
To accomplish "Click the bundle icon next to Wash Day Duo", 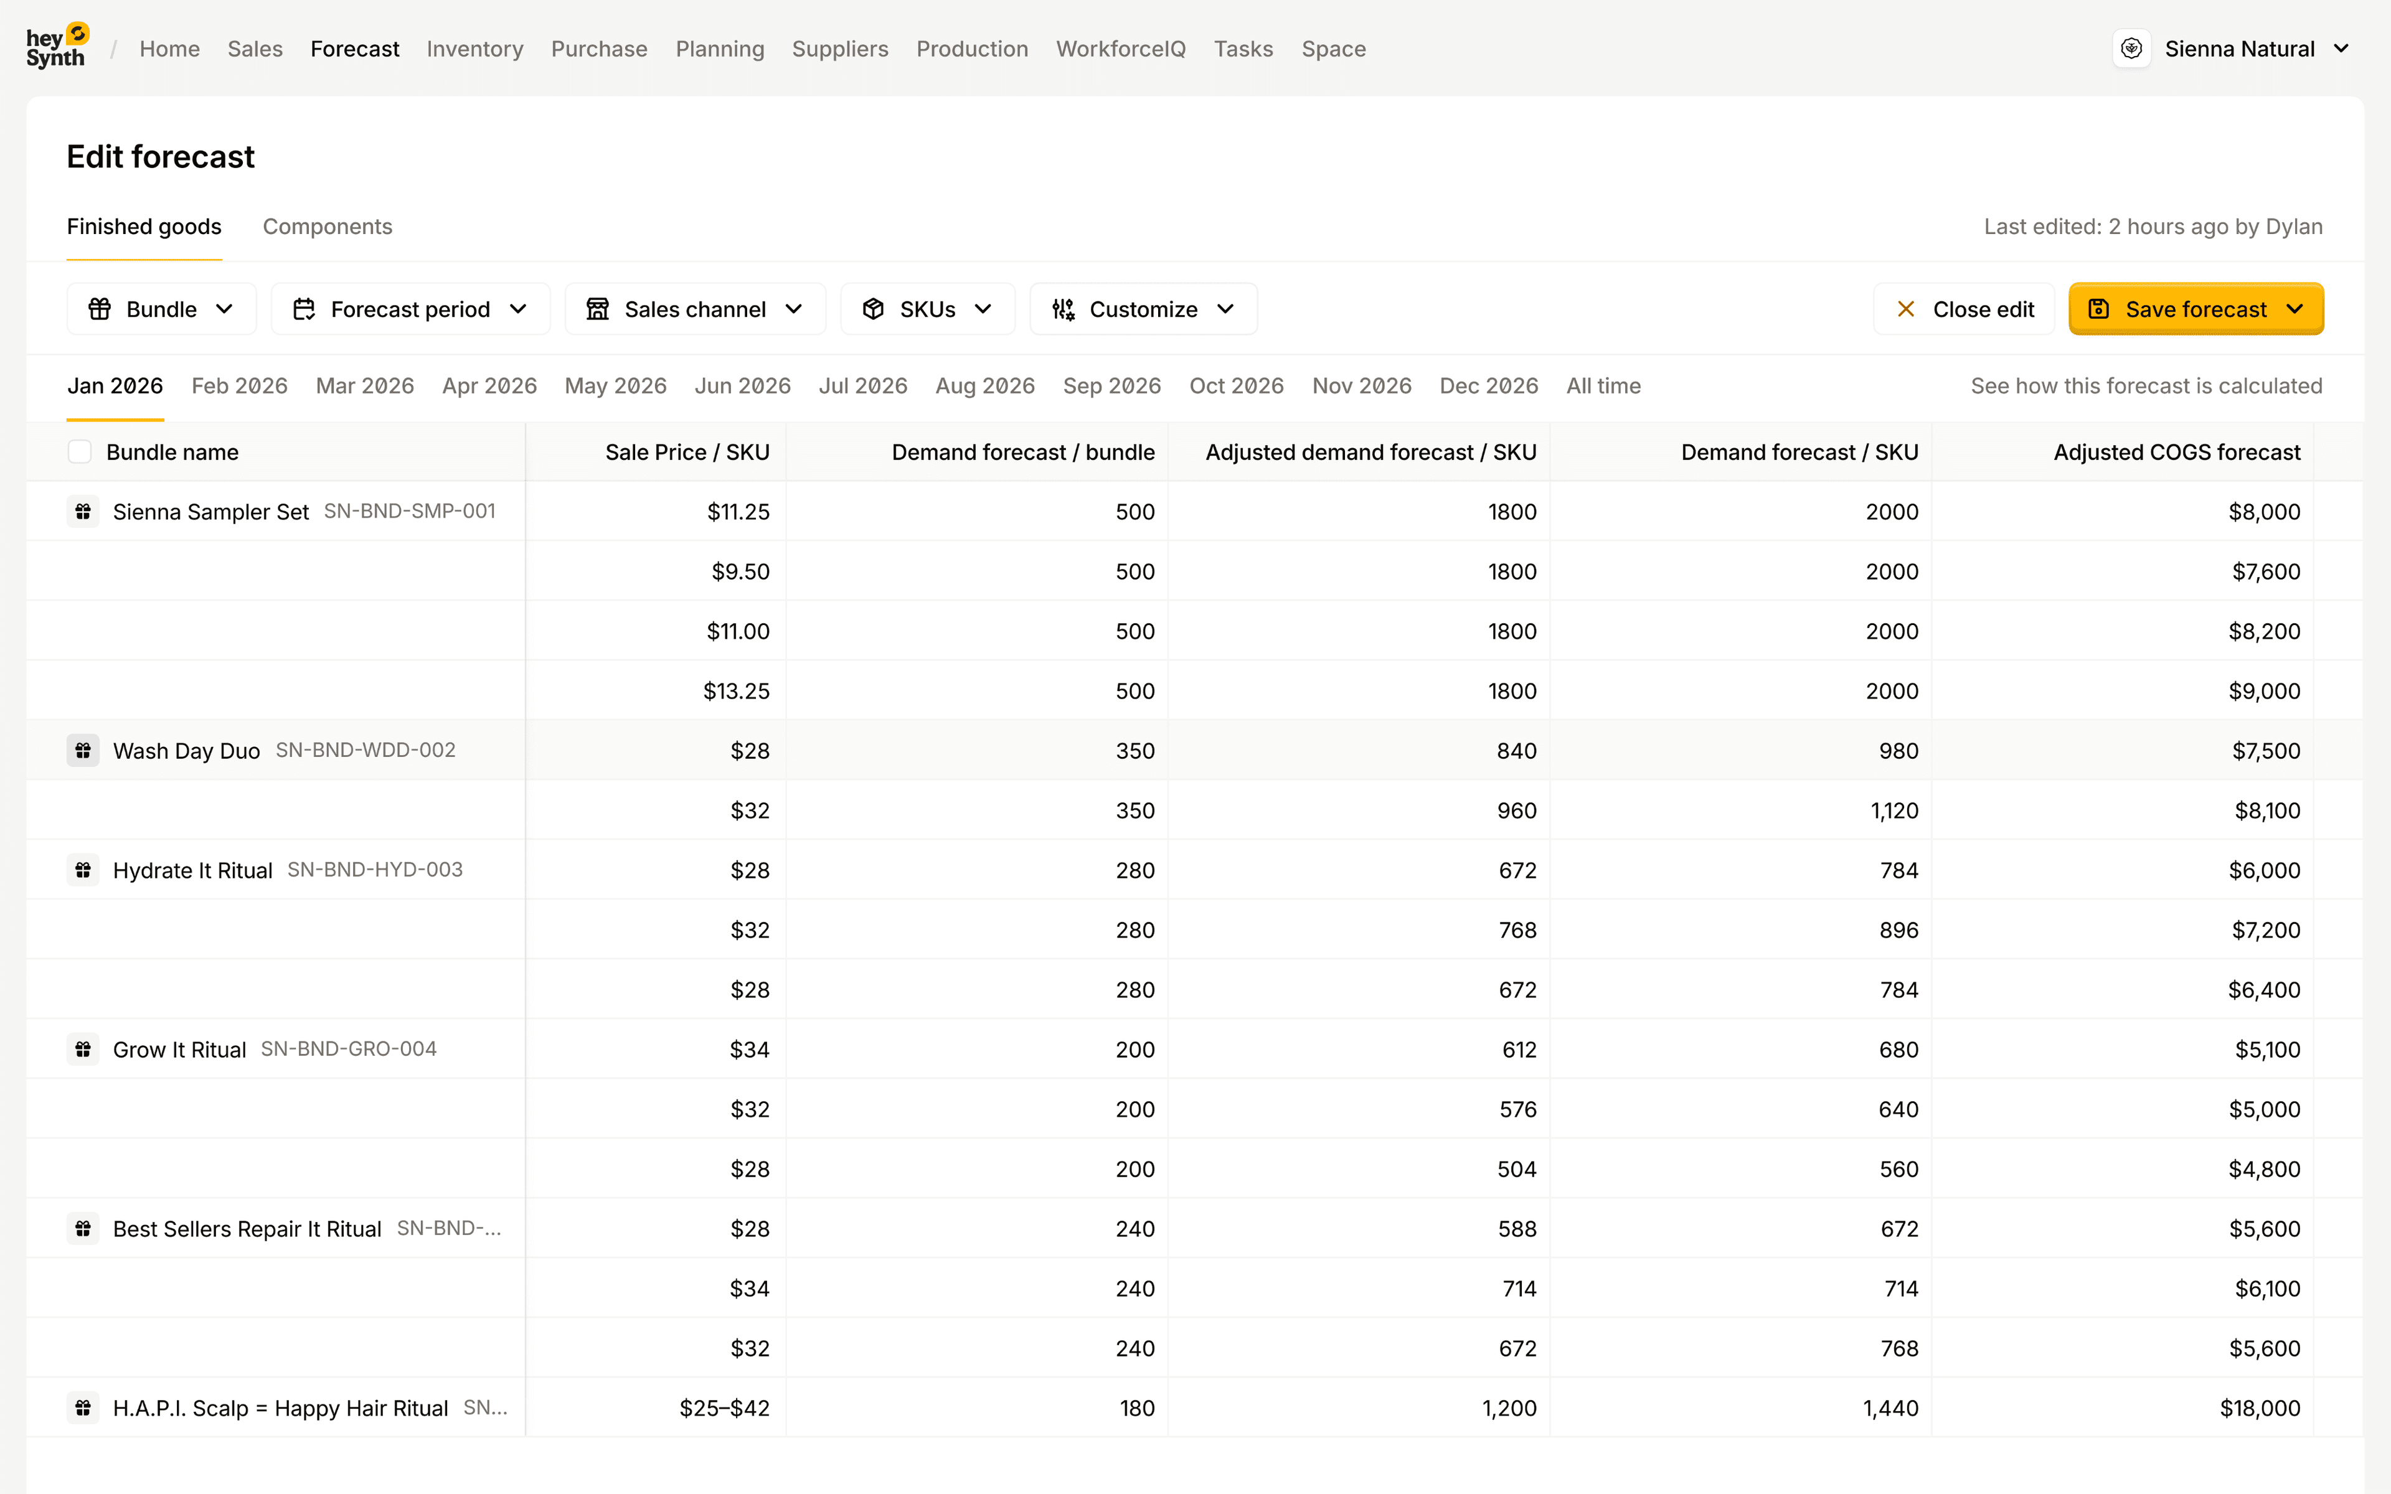I will tap(83, 750).
